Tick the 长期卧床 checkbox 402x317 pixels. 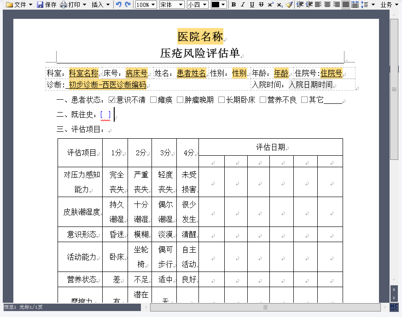tap(221, 100)
